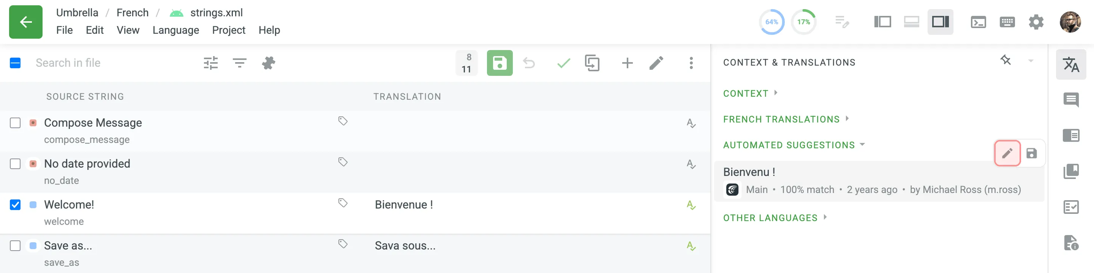Screen dimensions: 1094x273
Task: Click the undo arrow icon
Action: [529, 63]
